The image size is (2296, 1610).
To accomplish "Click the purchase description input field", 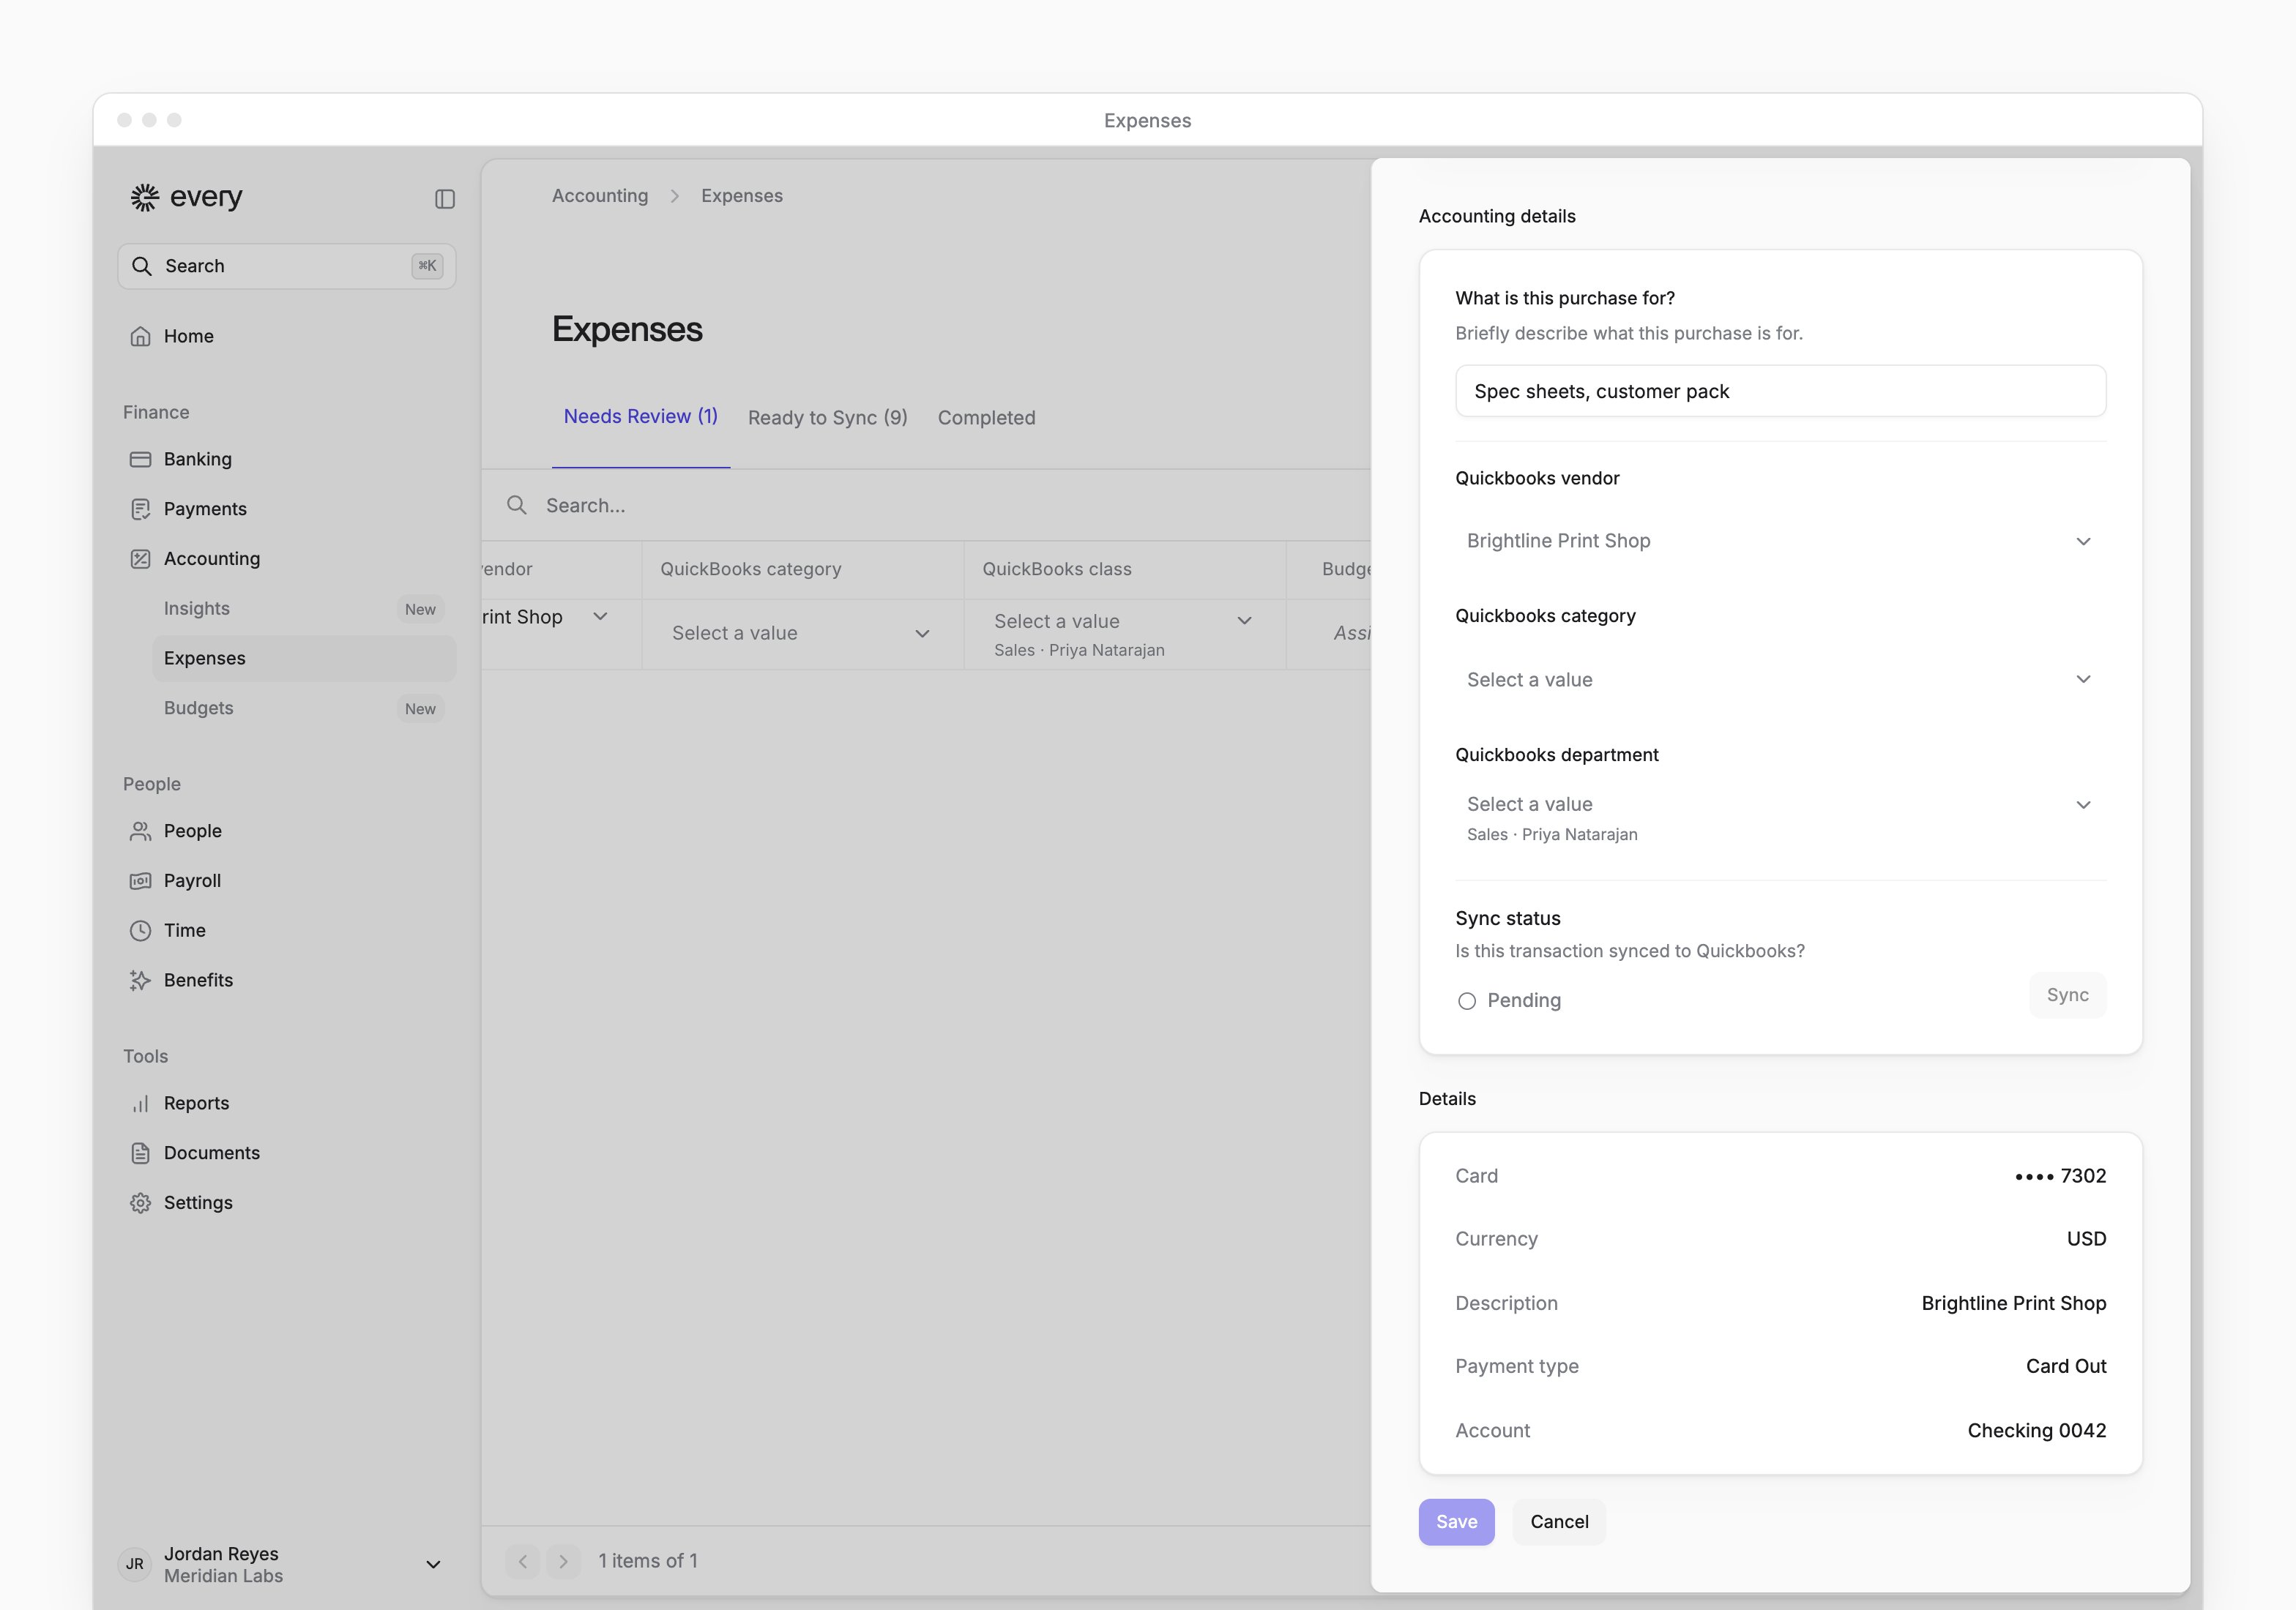I will coord(1780,392).
